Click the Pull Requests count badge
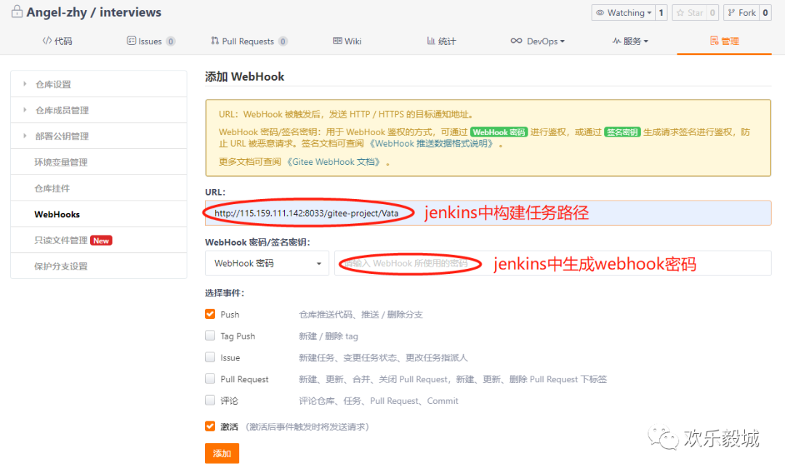 [283, 41]
